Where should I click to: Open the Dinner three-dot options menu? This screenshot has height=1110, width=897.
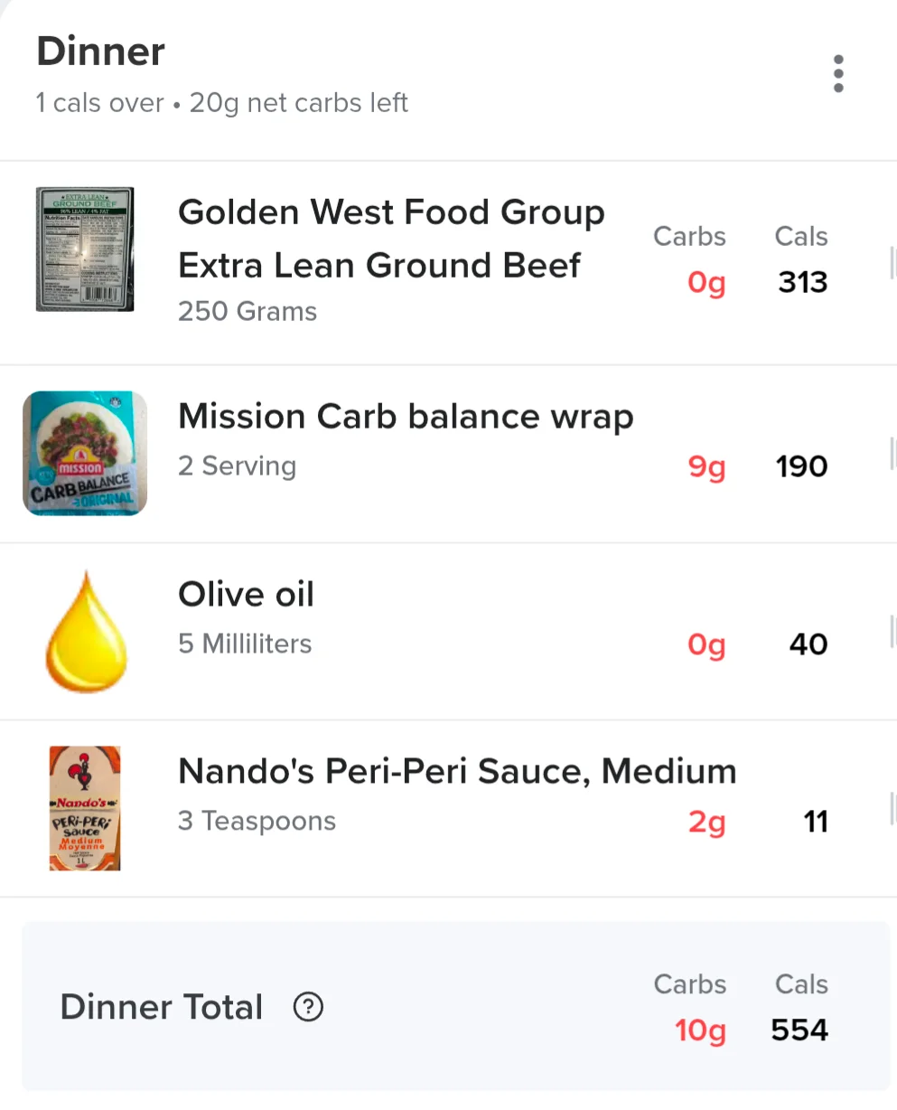(x=838, y=73)
